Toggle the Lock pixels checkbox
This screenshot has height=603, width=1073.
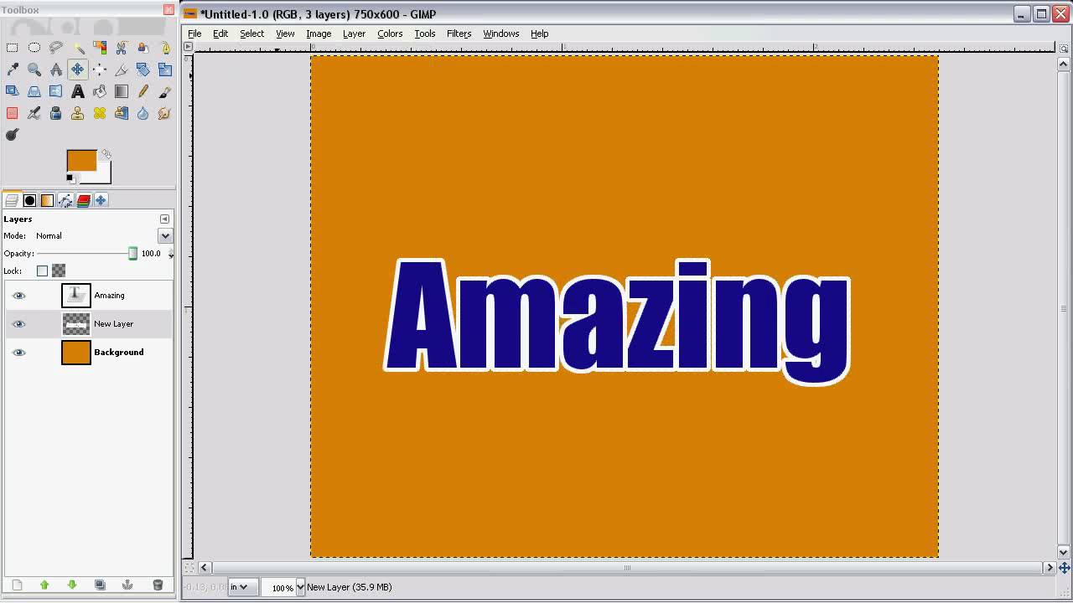(42, 271)
